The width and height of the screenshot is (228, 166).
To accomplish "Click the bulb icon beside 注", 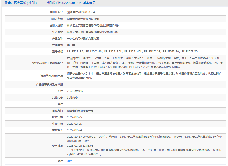I will tap(59, 161).
